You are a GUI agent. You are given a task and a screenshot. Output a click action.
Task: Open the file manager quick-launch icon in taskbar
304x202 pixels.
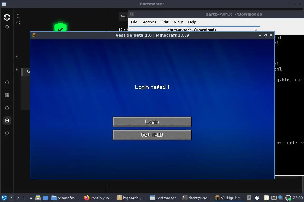[38, 198]
